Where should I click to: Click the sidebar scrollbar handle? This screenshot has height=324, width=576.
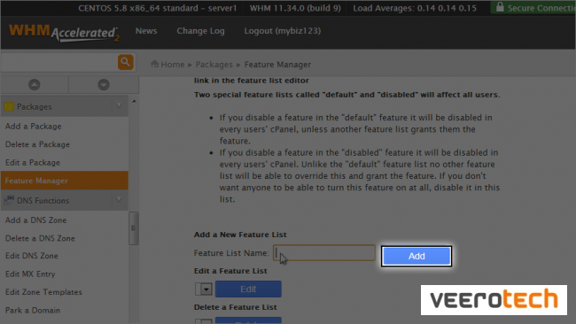pos(134,228)
